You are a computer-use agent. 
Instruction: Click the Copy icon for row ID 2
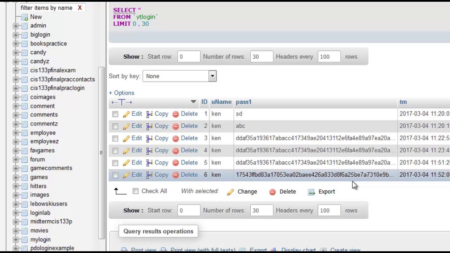(x=149, y=126)
